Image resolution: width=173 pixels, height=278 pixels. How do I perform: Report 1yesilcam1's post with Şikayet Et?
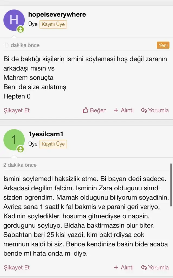click(x=17, y=267)
